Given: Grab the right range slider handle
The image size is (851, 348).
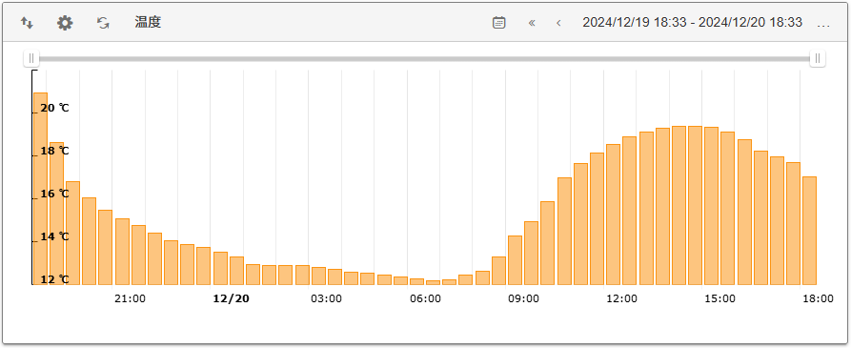Looking at the screenshot, I should [x=818, y=58].
